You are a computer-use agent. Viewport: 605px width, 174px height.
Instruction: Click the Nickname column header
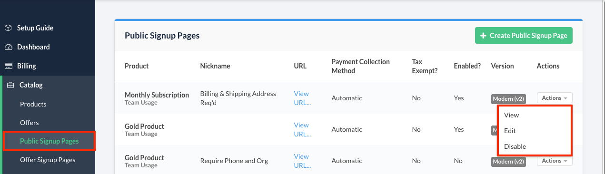(x=215, y=66)
